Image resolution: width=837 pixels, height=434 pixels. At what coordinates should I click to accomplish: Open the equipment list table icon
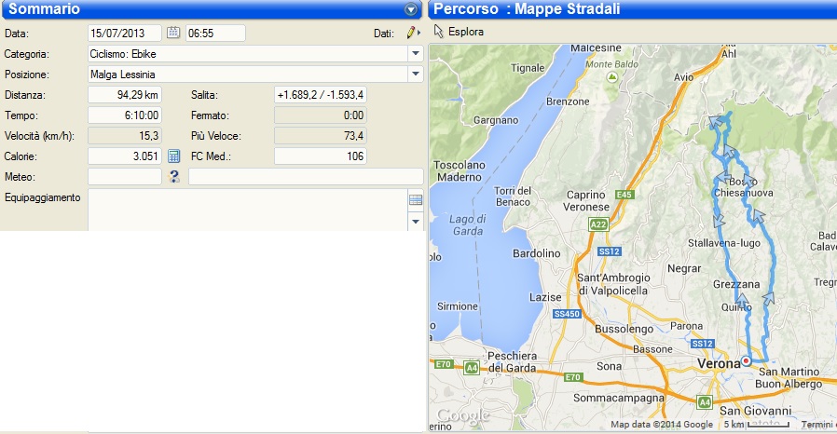click(x=416, y=200)
